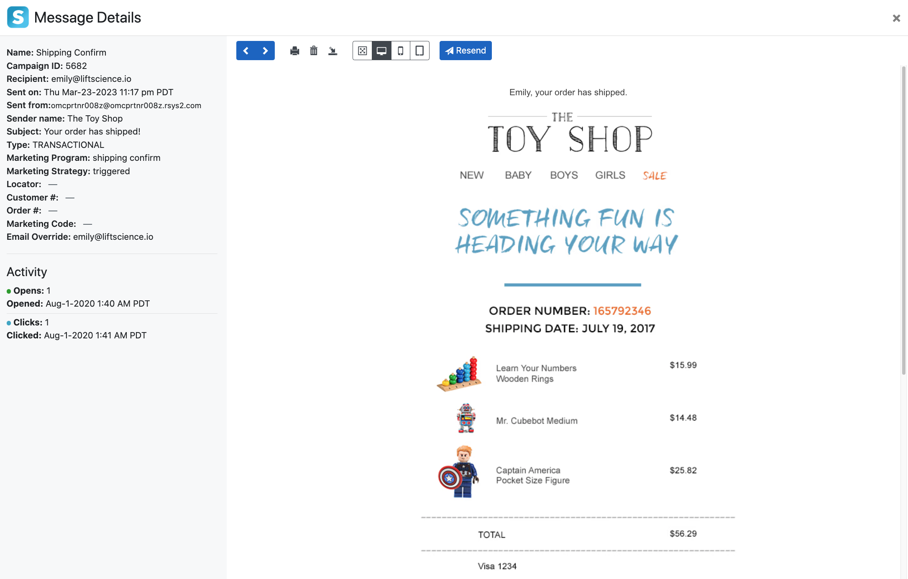Viewport: 908px width, 579px height.
Task: Click the Sent on date value
Action: tap(108, 92)
